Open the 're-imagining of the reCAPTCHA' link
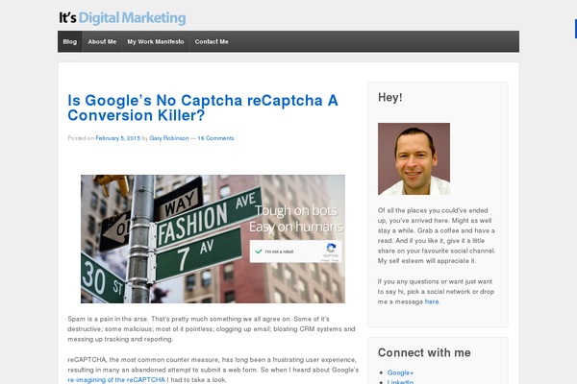 tap(116, 379)
